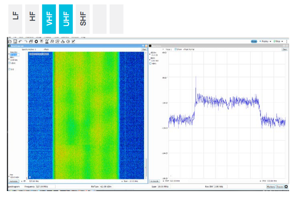Viewport: 294px width, 197px height.
Task: Enable the 3-D checkbox in Spectrogram
Action: tap(10, 69)
